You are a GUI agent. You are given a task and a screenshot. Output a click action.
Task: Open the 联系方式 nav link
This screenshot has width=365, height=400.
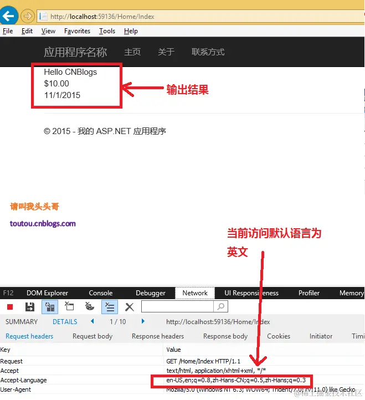(208, 52)
